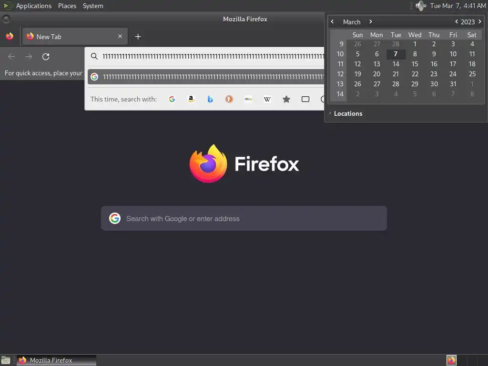Select March 13 in calendar
This screenshot has width=488, height=366.
pyautogui.click(x=376, y=64)
